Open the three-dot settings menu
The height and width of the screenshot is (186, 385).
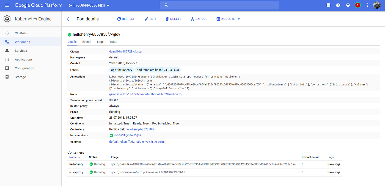[x=367, y=5]
